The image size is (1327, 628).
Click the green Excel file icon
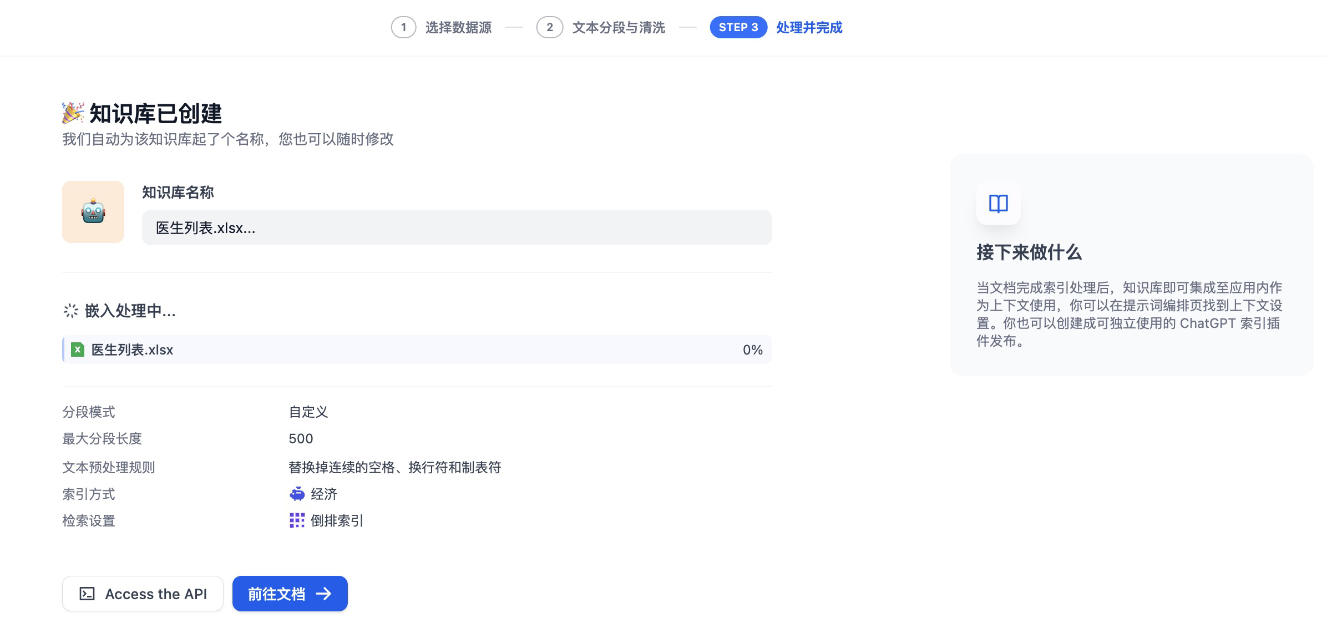click(78, 350)
